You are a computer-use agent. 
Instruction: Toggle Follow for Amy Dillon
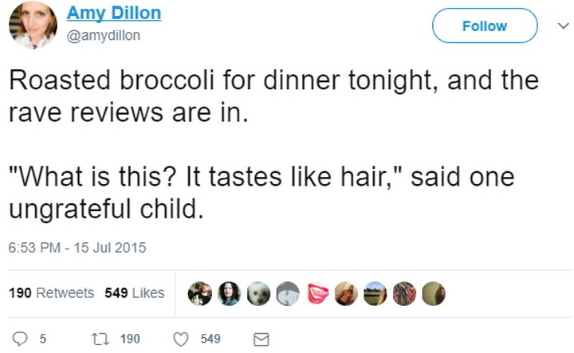[x=485, y=26]
